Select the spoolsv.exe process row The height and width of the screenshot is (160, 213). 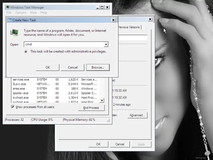(56, 93)
